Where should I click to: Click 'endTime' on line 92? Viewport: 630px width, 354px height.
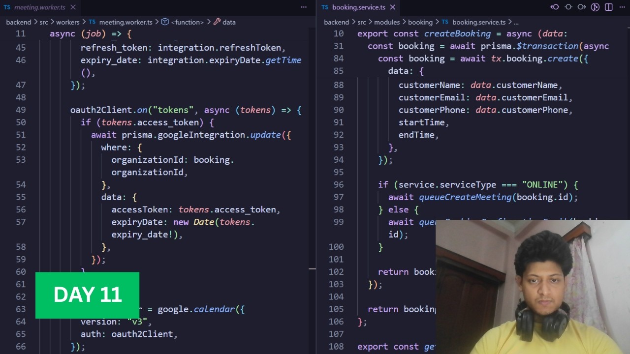click(416, 135)
